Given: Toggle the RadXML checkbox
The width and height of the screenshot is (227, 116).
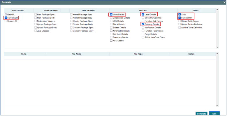Looking at the screenshot, I should pyautogui.click(x=6, y=15).
